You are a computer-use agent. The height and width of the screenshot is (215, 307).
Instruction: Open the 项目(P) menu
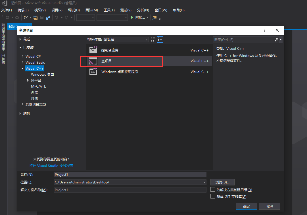[x=57, y=10]
